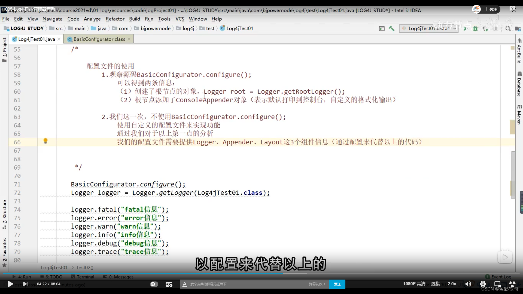Skip to the next video in the playlist
Screen dimensions: 523x294
(x=25, y=284)
